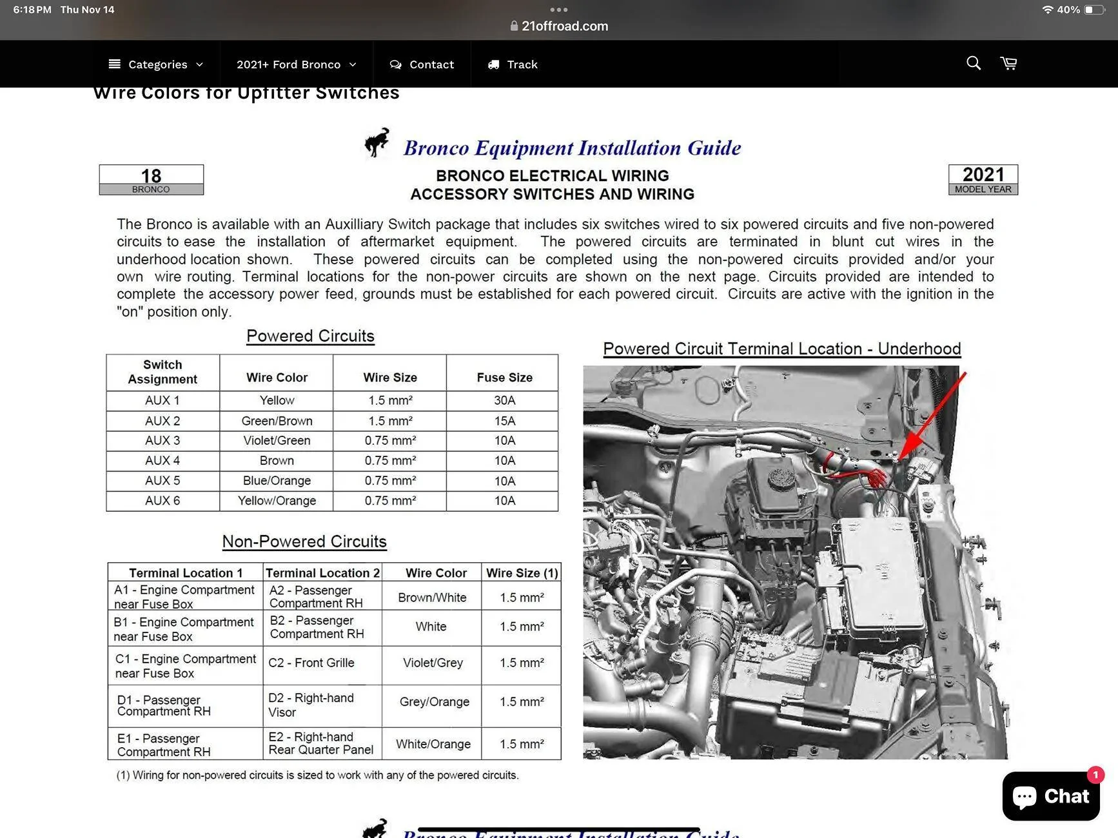Image resolution: width=1118 pixels, height=838 pixels.
Task: Click the Green/Brown wire color cell
Action: click(277, 421)
